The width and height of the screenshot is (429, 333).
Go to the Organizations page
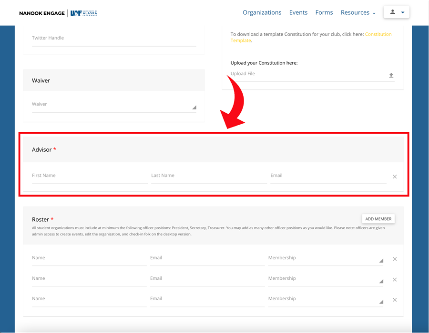(x=262, y=12)
